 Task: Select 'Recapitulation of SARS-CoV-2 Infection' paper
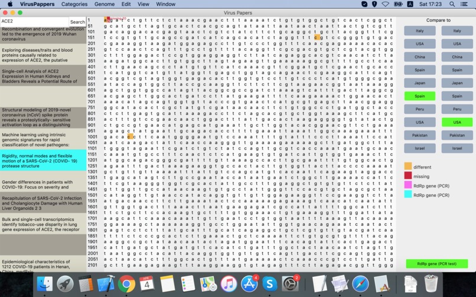point(43,203)
